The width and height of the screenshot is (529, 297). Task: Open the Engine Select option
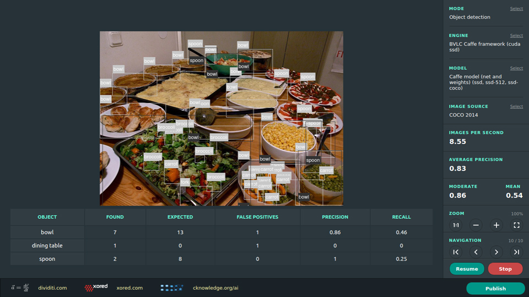tap(516, 36)
